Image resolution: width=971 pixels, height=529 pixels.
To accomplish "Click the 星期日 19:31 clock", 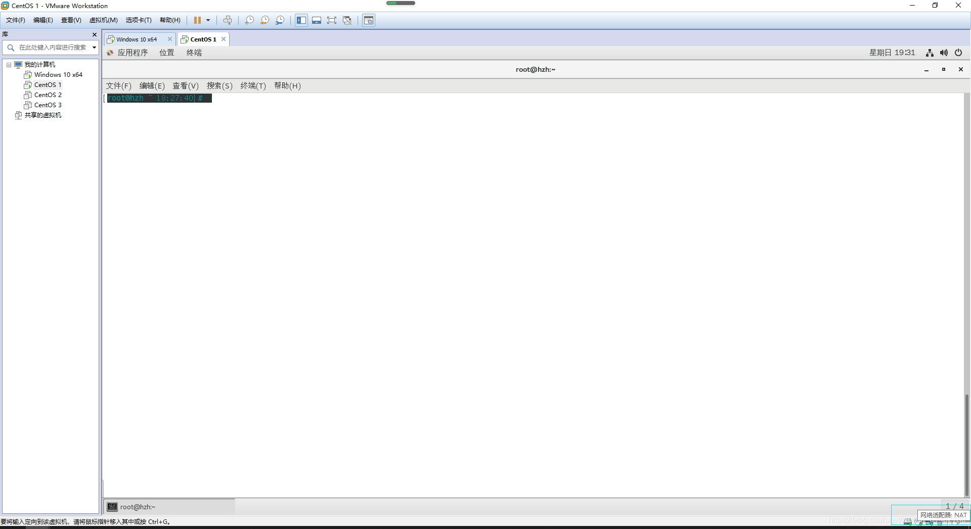I will coord(892,53).
